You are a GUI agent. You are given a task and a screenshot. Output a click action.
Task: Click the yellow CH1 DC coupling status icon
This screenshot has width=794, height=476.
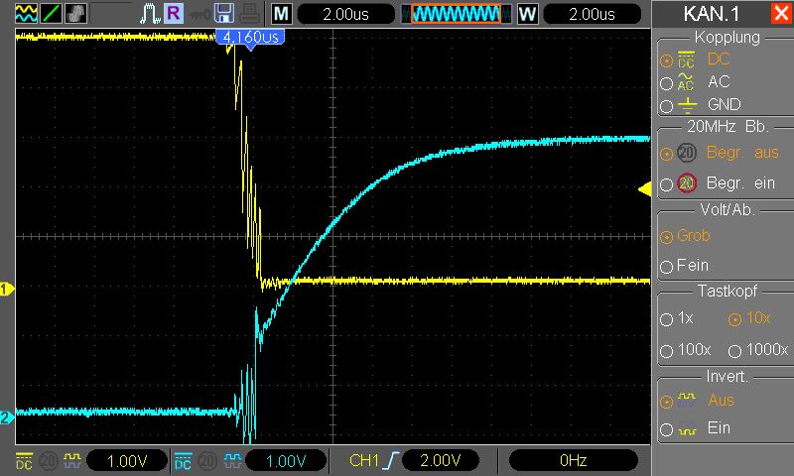coord(24,460)
